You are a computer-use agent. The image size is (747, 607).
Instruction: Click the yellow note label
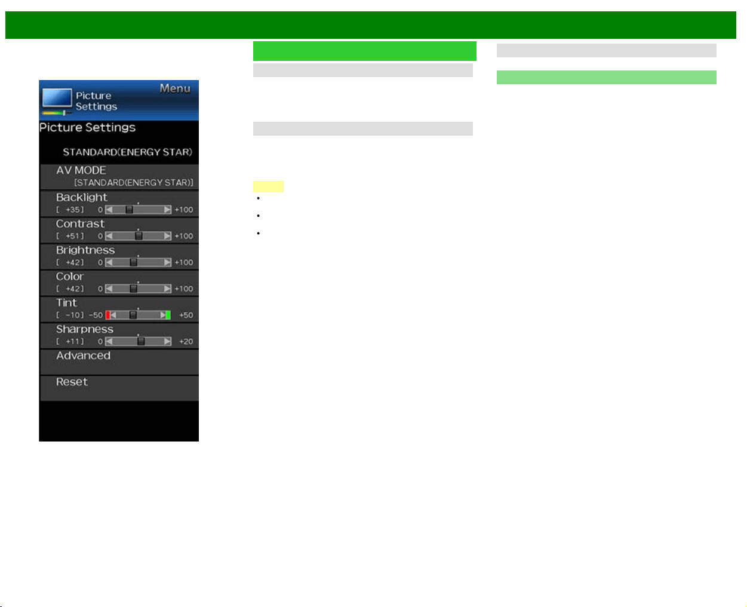point(268,186)
